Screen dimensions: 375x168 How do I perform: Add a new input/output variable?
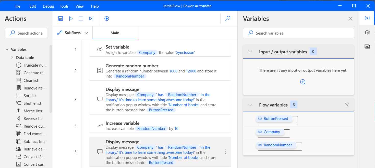click(303, 82)
